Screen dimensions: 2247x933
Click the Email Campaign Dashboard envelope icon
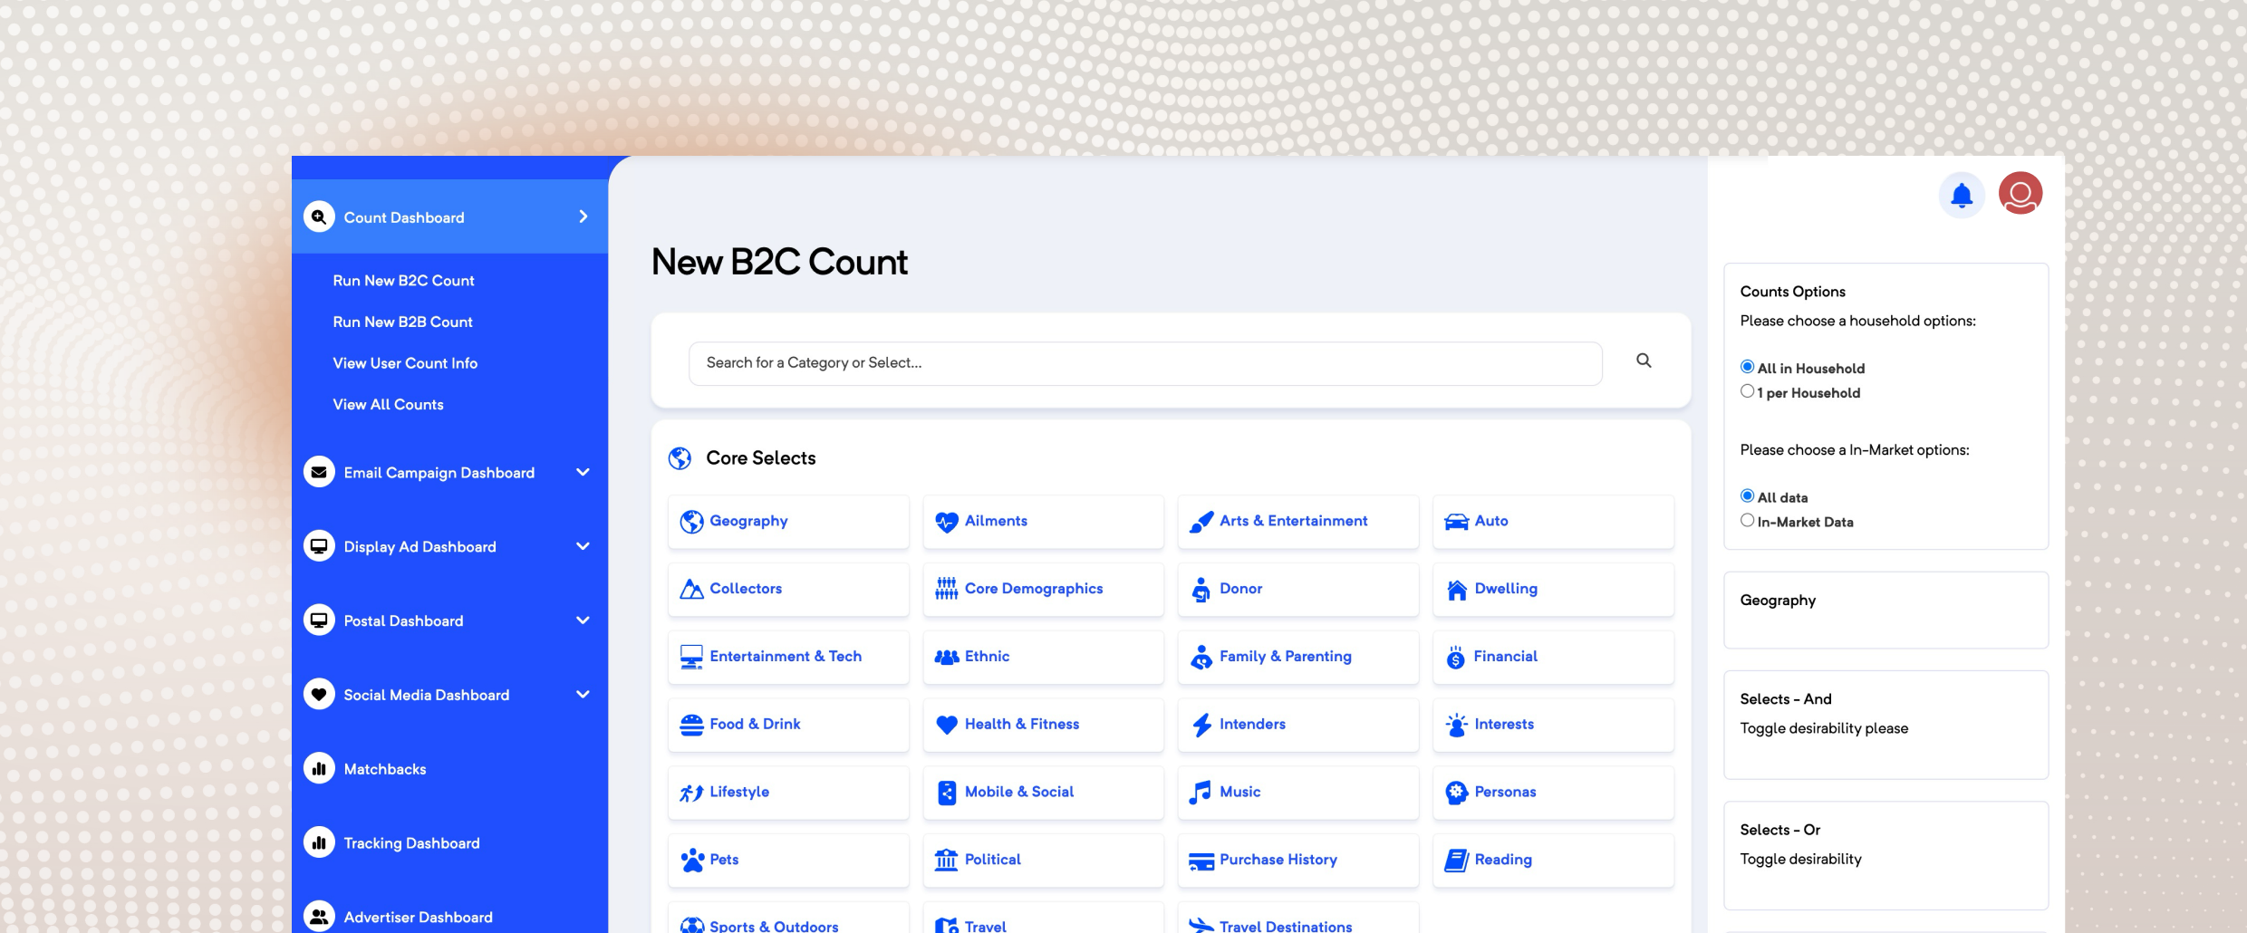tap(319, 472)
